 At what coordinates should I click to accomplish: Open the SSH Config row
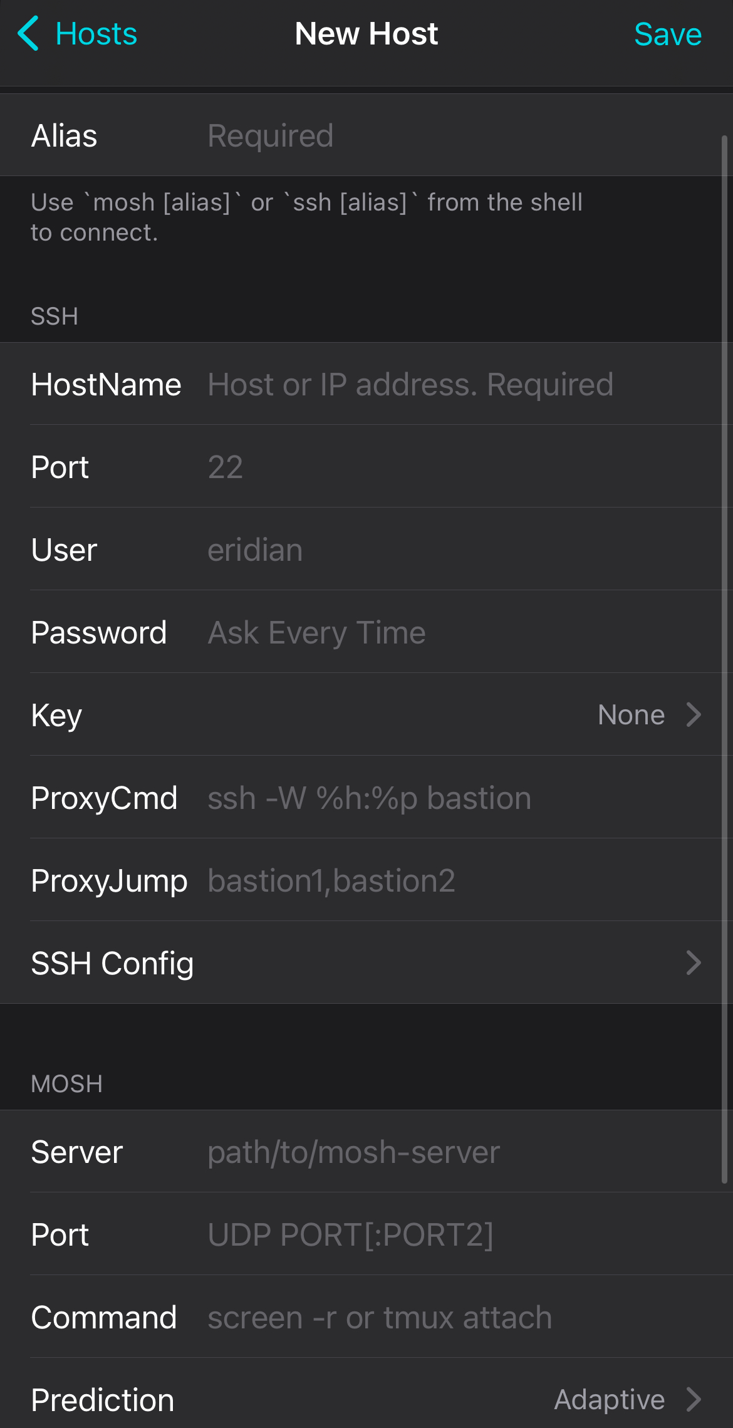click(366, 963)
